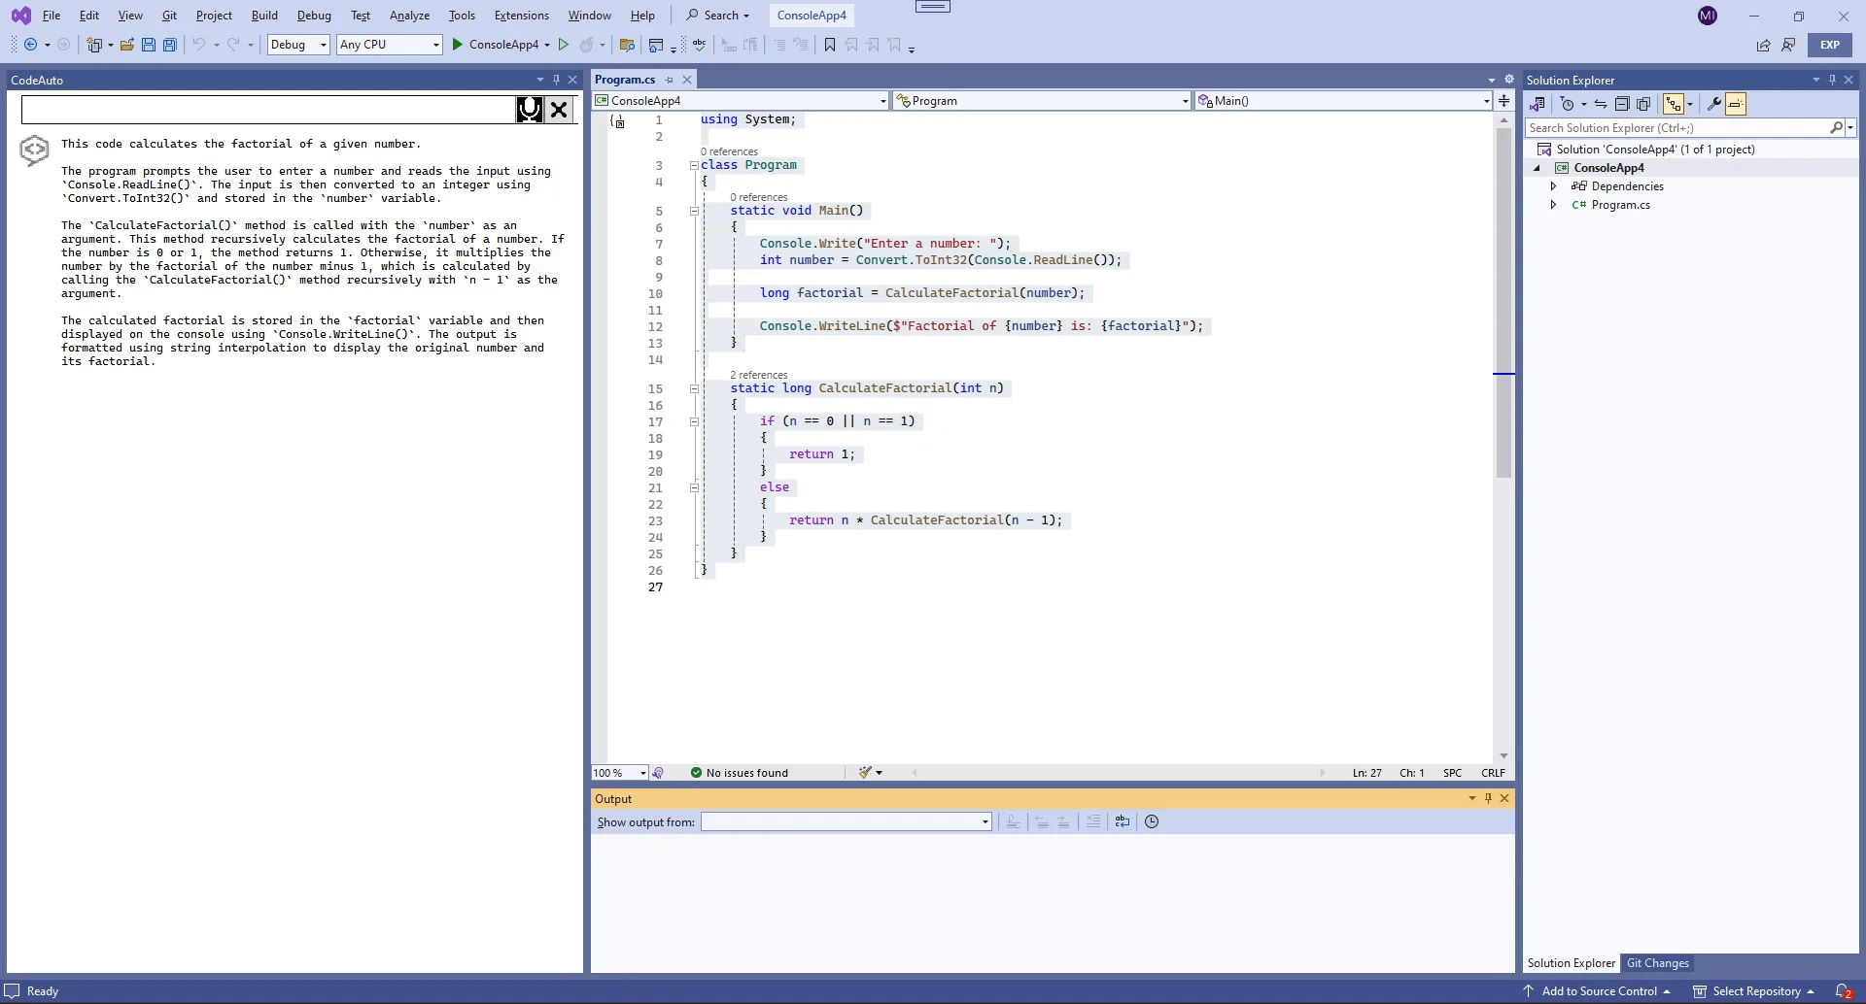This screenshot has height=1004, width=1866.
Task: Open the Debug configuration dropdown
Action: click(299, 45)
